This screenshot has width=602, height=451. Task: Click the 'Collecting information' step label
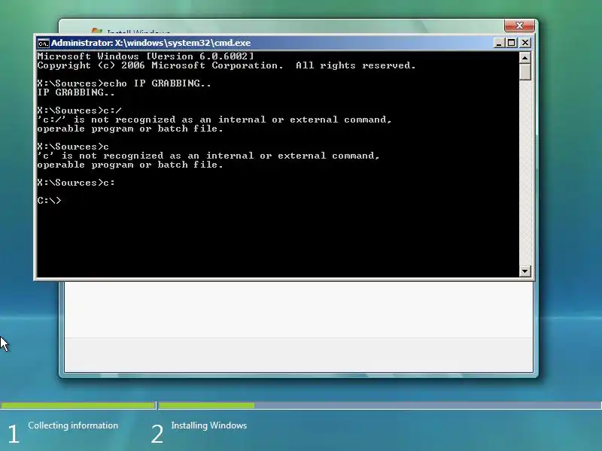coord(73,425)
